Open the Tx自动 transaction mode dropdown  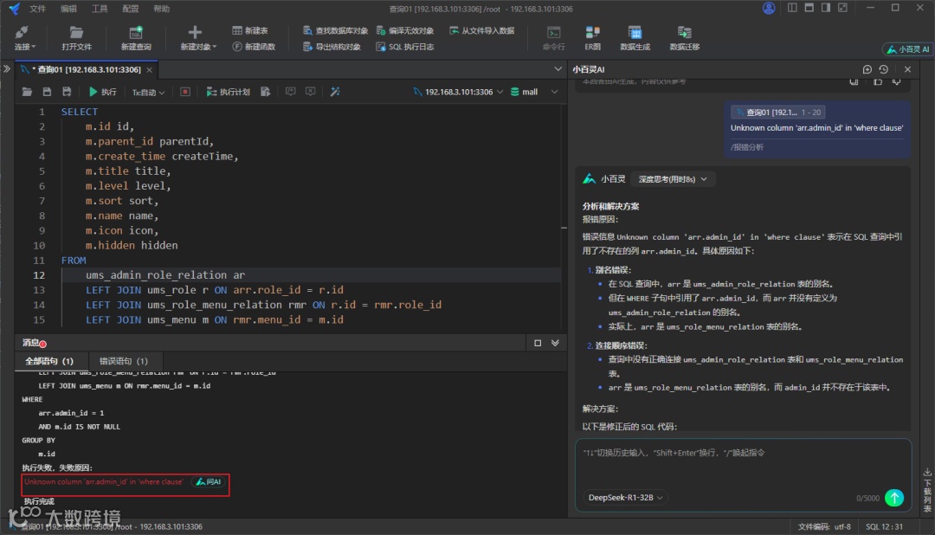pos(148,92)
